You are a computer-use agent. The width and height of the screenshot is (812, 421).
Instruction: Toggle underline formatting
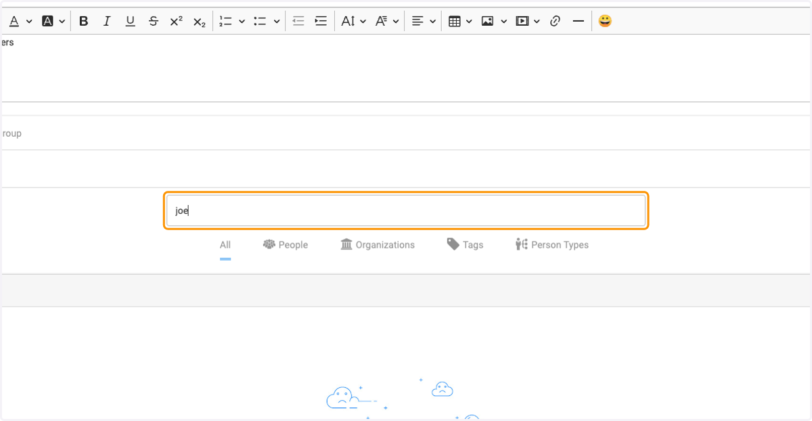(x=130, y=21)
